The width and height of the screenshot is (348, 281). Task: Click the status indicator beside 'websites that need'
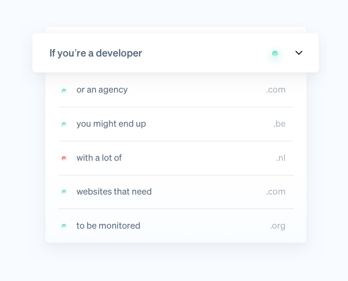coord(64,192)
